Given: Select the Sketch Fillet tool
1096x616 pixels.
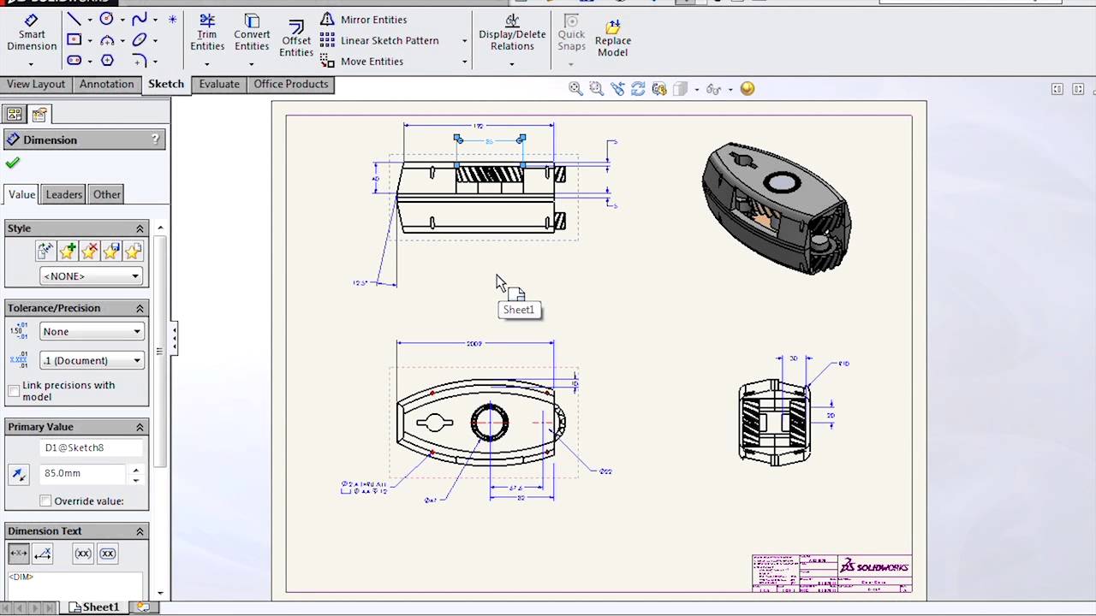Looking at the screenshot, I should click(x=140, y=61).
